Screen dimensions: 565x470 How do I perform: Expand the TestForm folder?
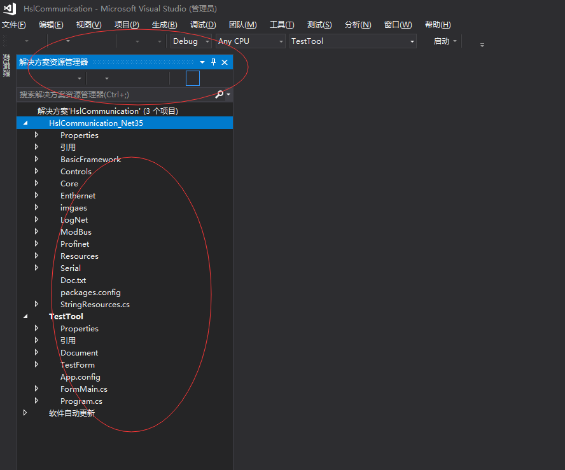[x=36, y=364]
